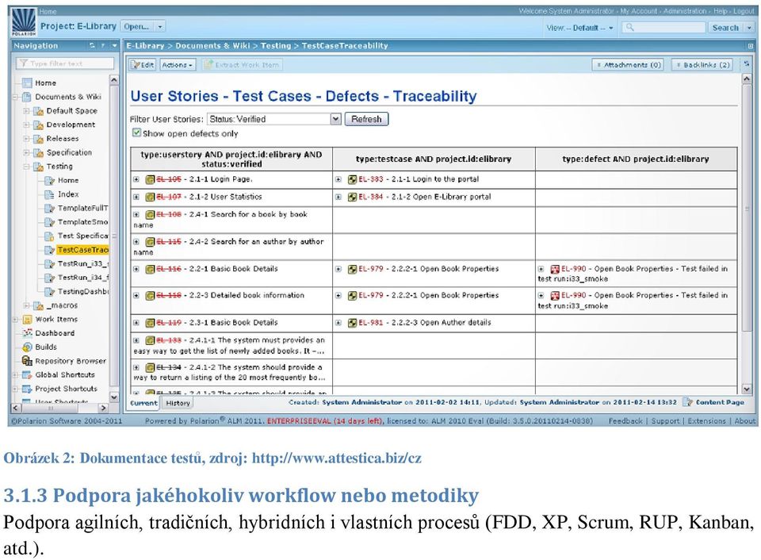The image size is (761, 560).
Task: Switch to the Current tab
Action: [143, 403]
